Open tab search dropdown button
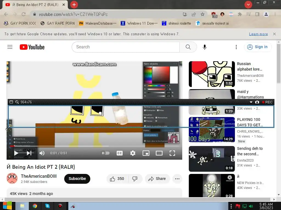Viewport: 281px width, 210px height. [248, 5]
